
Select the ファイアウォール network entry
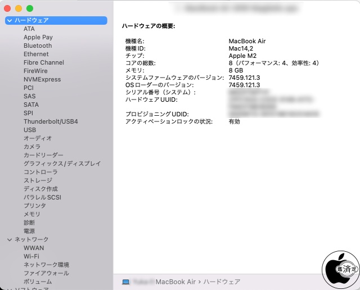coord(46,273)
